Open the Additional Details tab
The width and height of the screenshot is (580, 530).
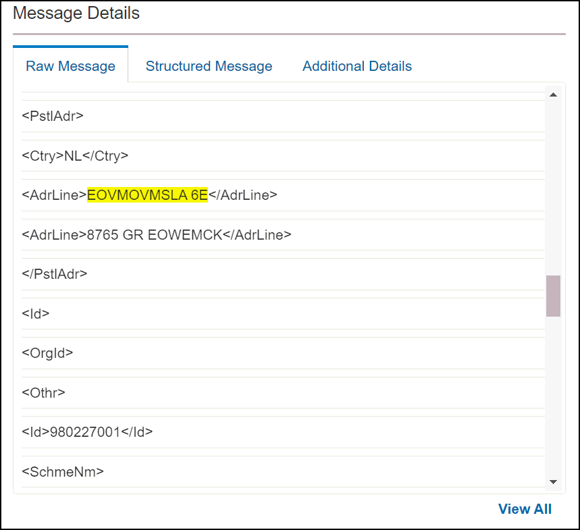coord(357,66)
